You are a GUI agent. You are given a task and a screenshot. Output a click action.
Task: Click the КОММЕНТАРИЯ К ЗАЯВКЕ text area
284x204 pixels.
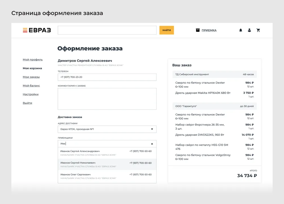107,98
